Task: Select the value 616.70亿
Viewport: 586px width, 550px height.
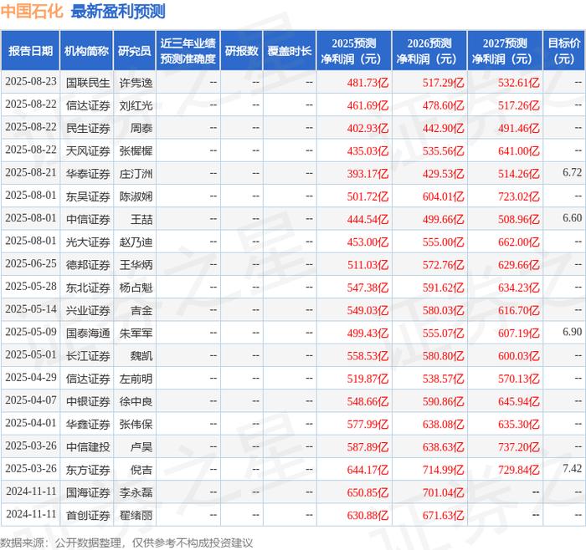Action: (519, 310)
